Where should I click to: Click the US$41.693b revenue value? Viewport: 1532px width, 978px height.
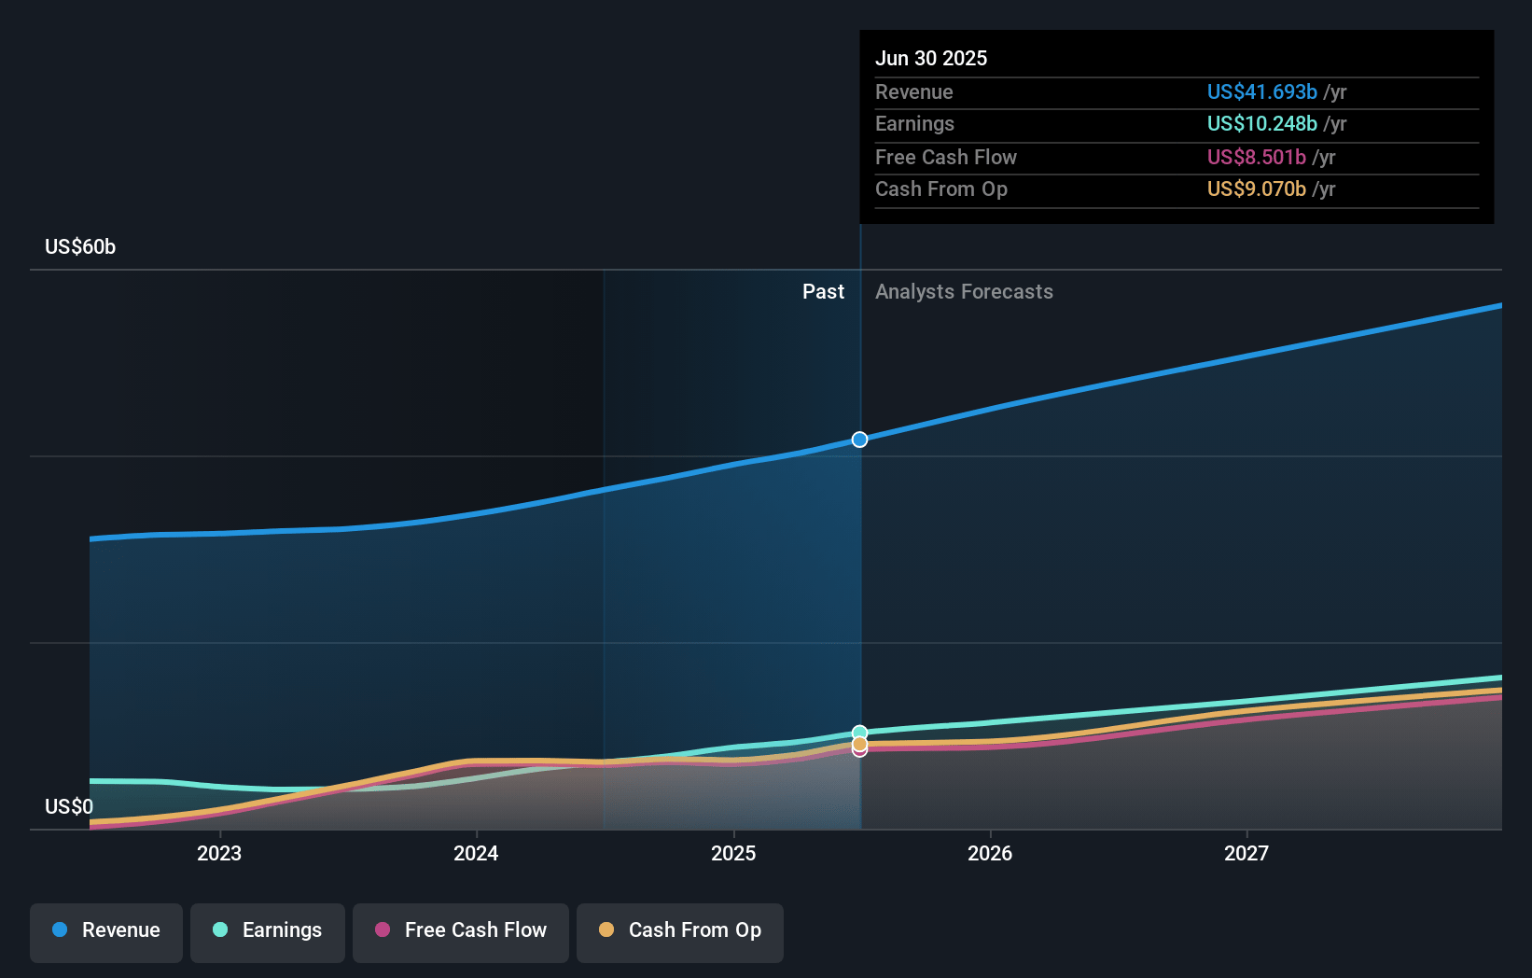pyautogui.click(x=1262, y=92)
